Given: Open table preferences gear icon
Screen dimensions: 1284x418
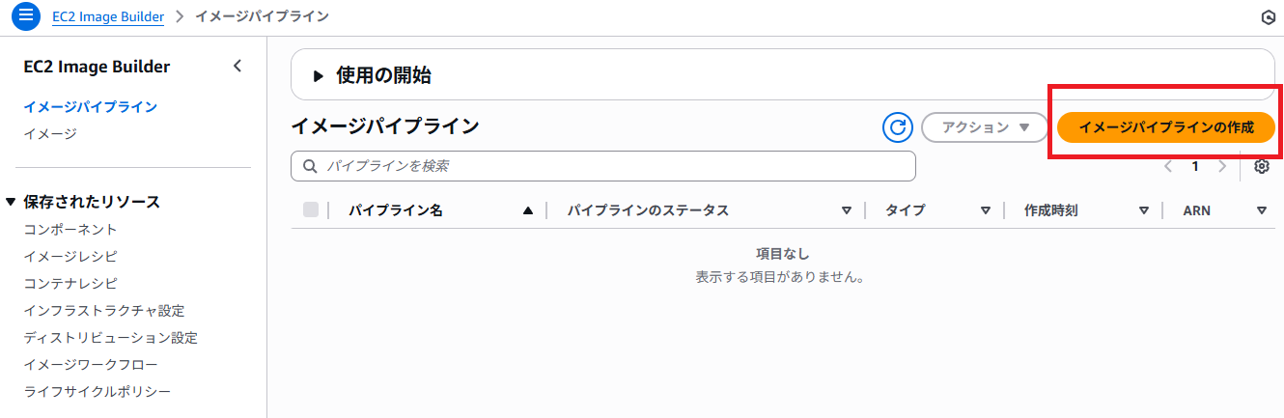Looking at the screenshot, I should [1262, 166].
